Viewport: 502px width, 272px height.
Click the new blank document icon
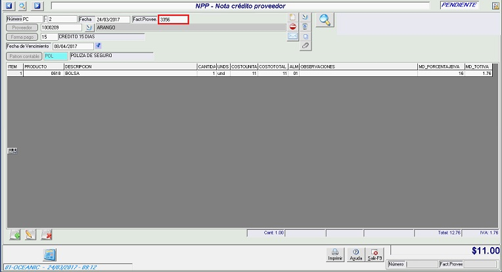293,17
